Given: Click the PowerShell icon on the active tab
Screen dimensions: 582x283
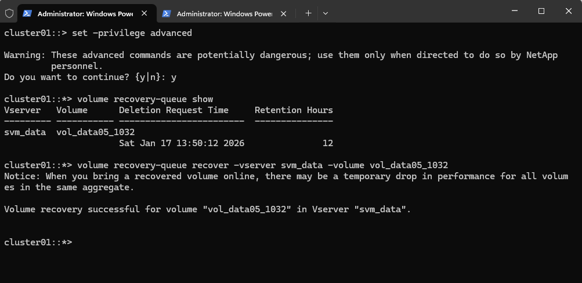Looking at the screenshot, I should [27, 13].
